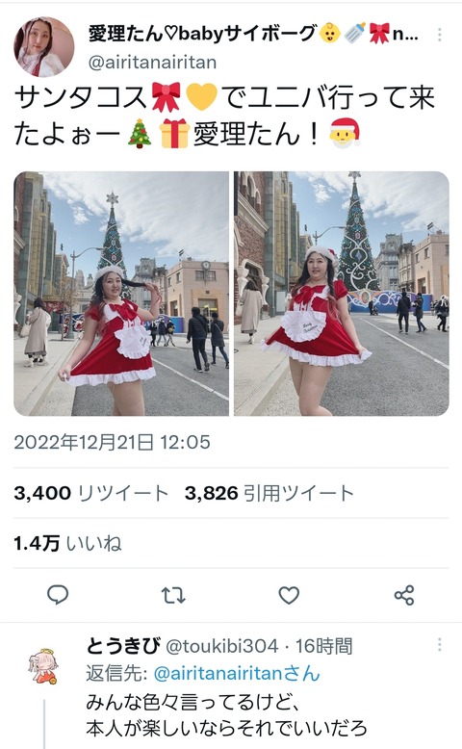
Task: Click the reply speech bubble icon
Action: (x=58, y=595)
